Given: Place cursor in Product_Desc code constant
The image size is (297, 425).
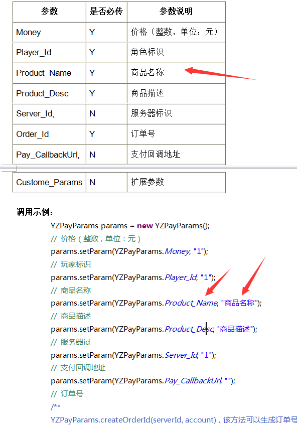Looking at the screenshot, I should tap(189, 329).
